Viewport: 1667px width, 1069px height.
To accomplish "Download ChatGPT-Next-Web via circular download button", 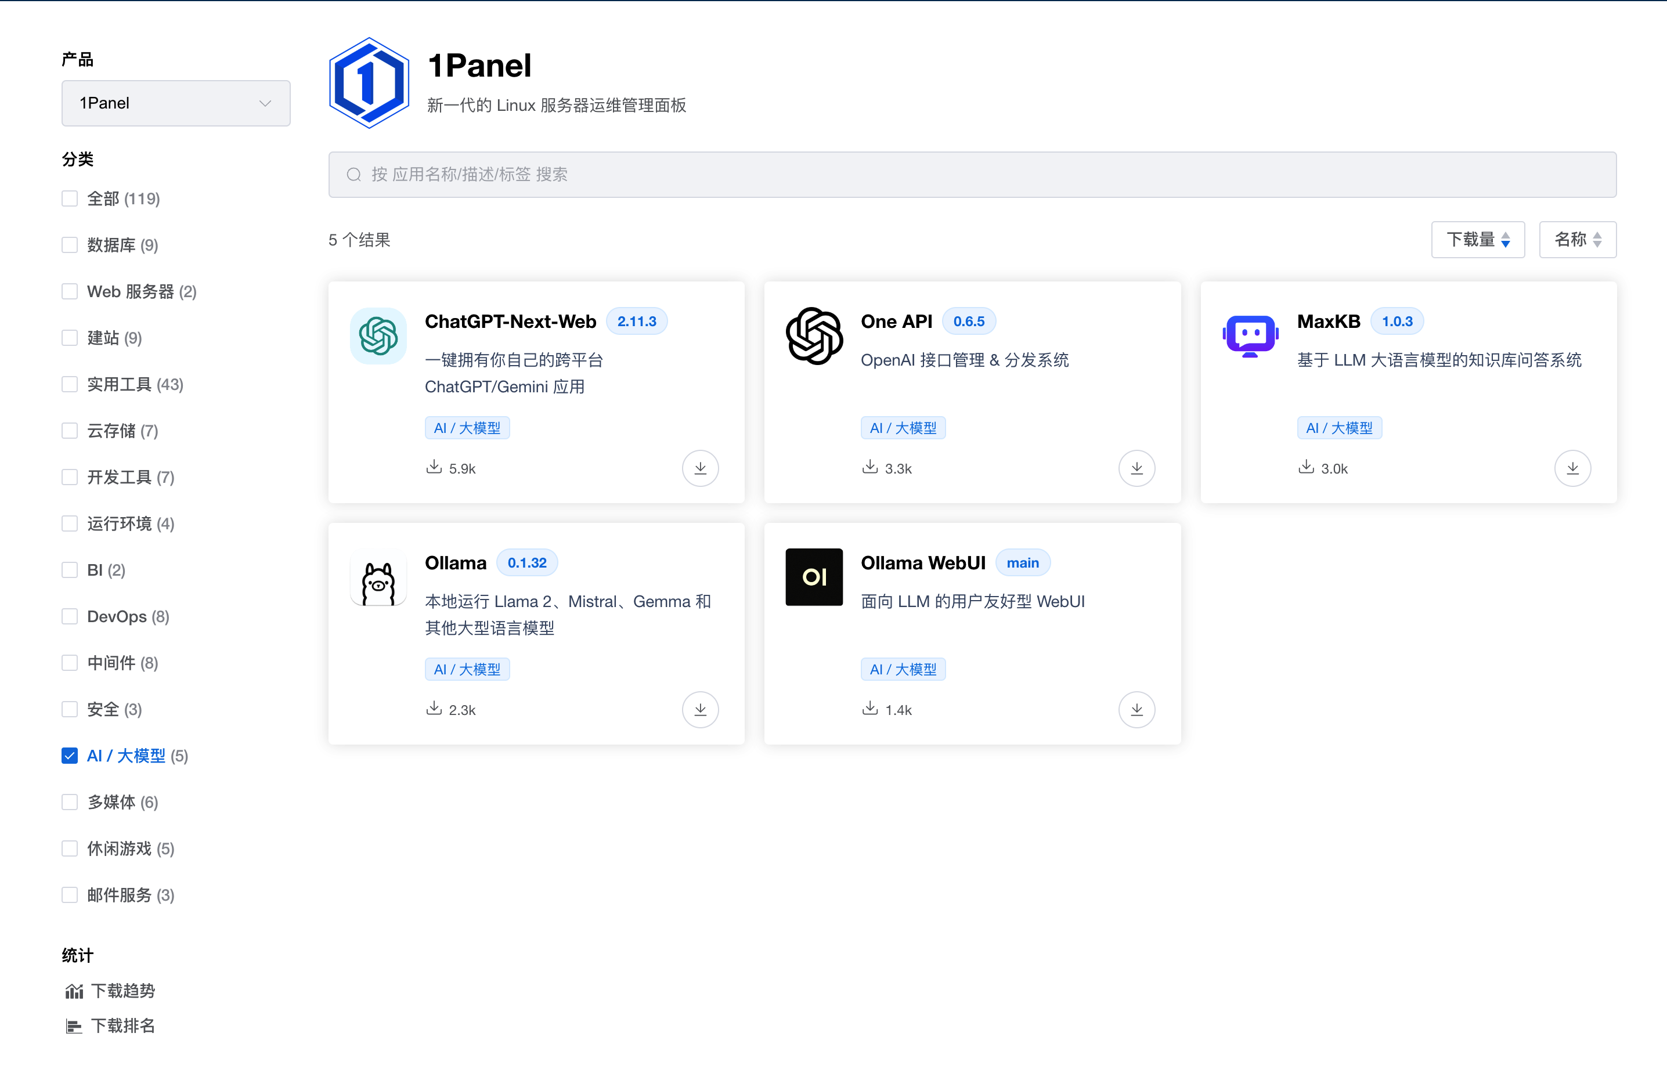I will 701,468.
